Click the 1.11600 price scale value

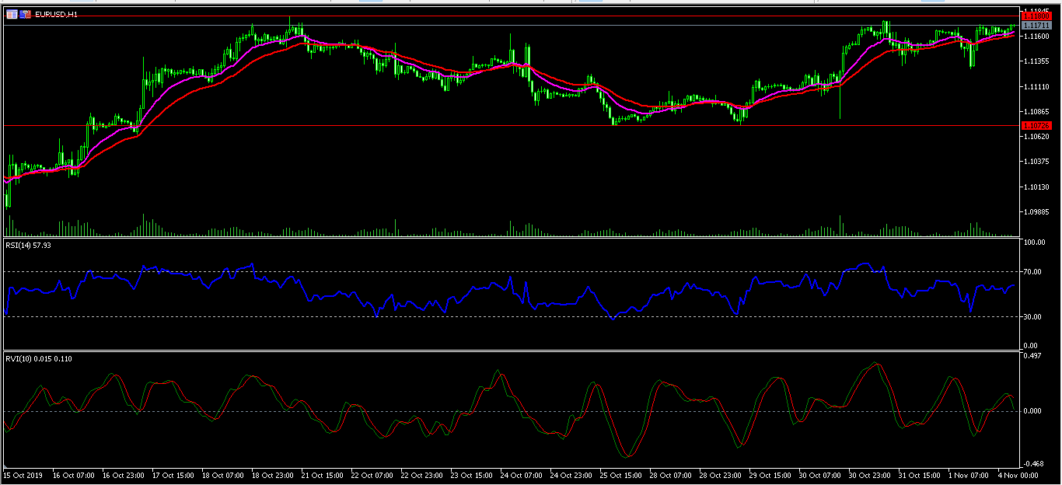click(1037, 37)
